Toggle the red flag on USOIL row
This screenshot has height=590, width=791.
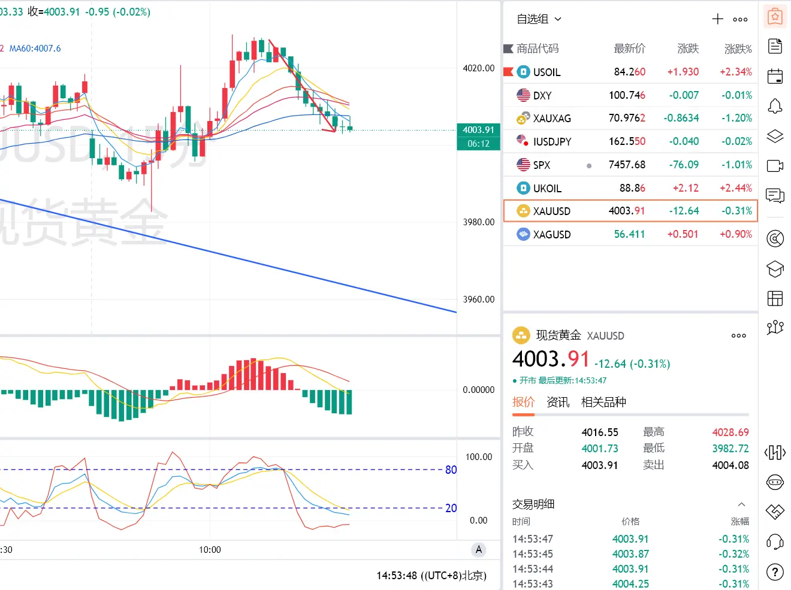pos(508,72)
